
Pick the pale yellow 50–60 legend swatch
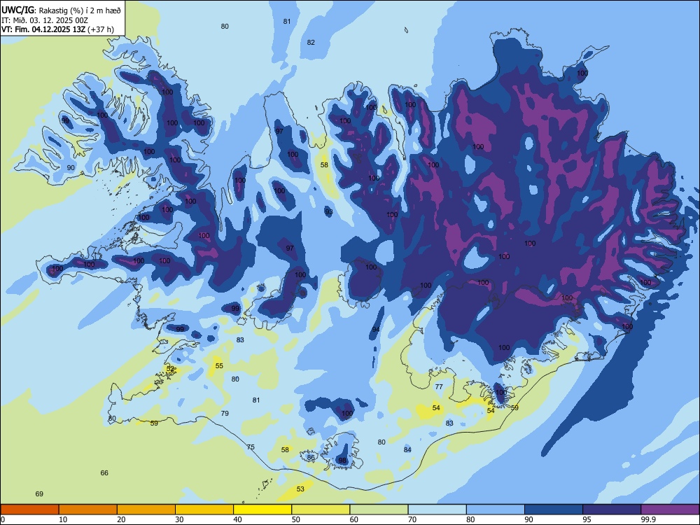point(321,510)
